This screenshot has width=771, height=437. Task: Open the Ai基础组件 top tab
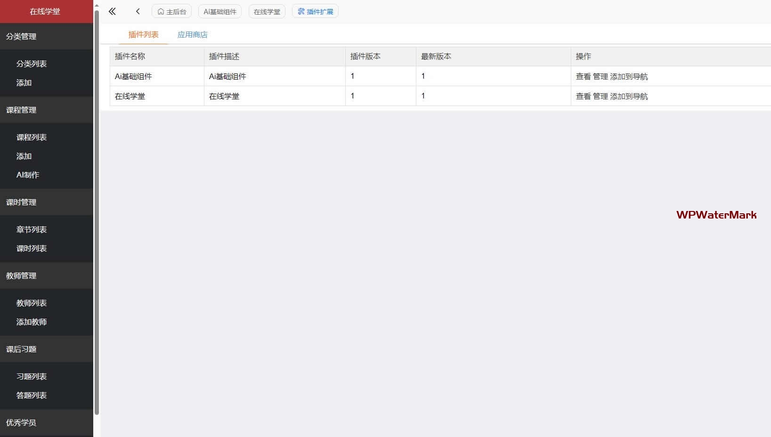coord(220,12)
